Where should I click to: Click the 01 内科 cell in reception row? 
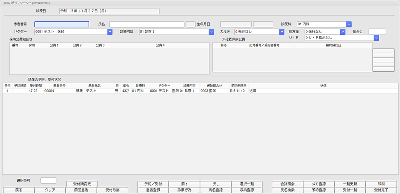(140, 91)
